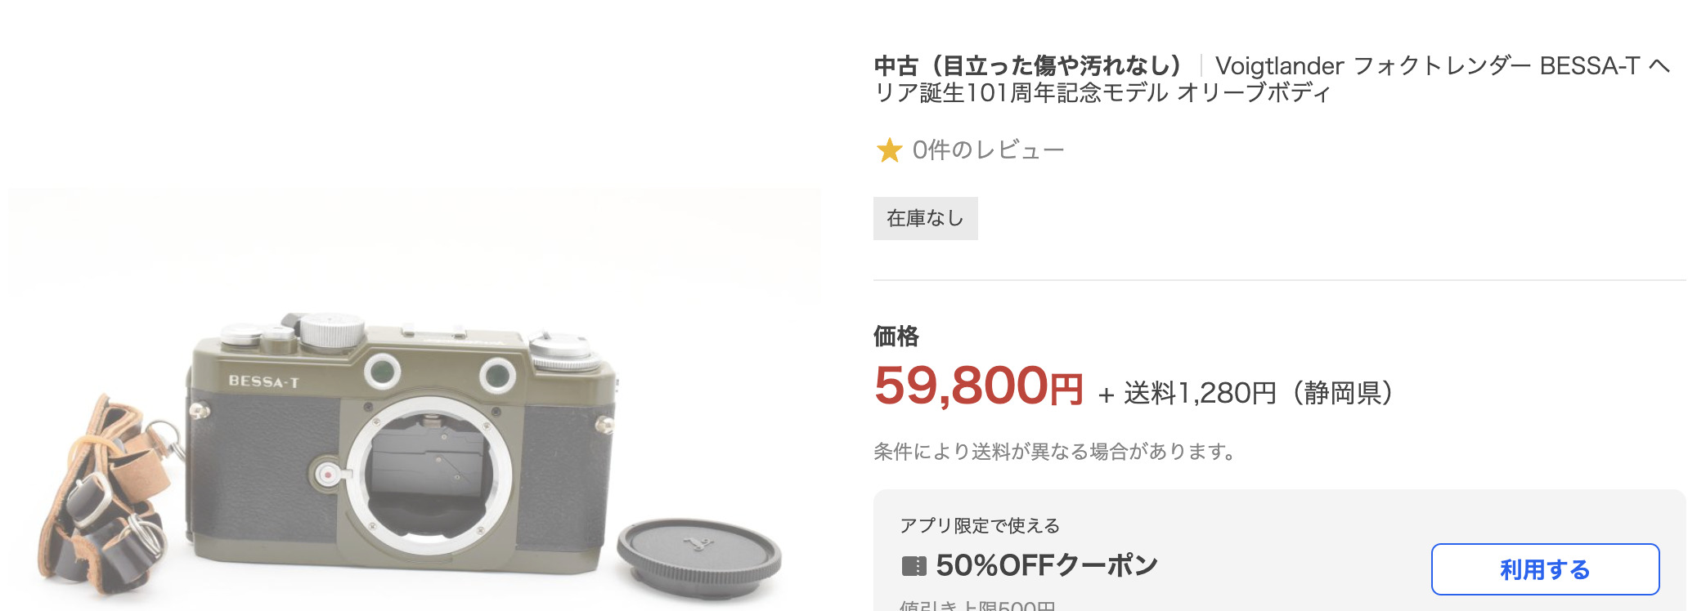Click the black body cap in photo
The height and width of the screenshot is (611, 1688).
point(699,556)
